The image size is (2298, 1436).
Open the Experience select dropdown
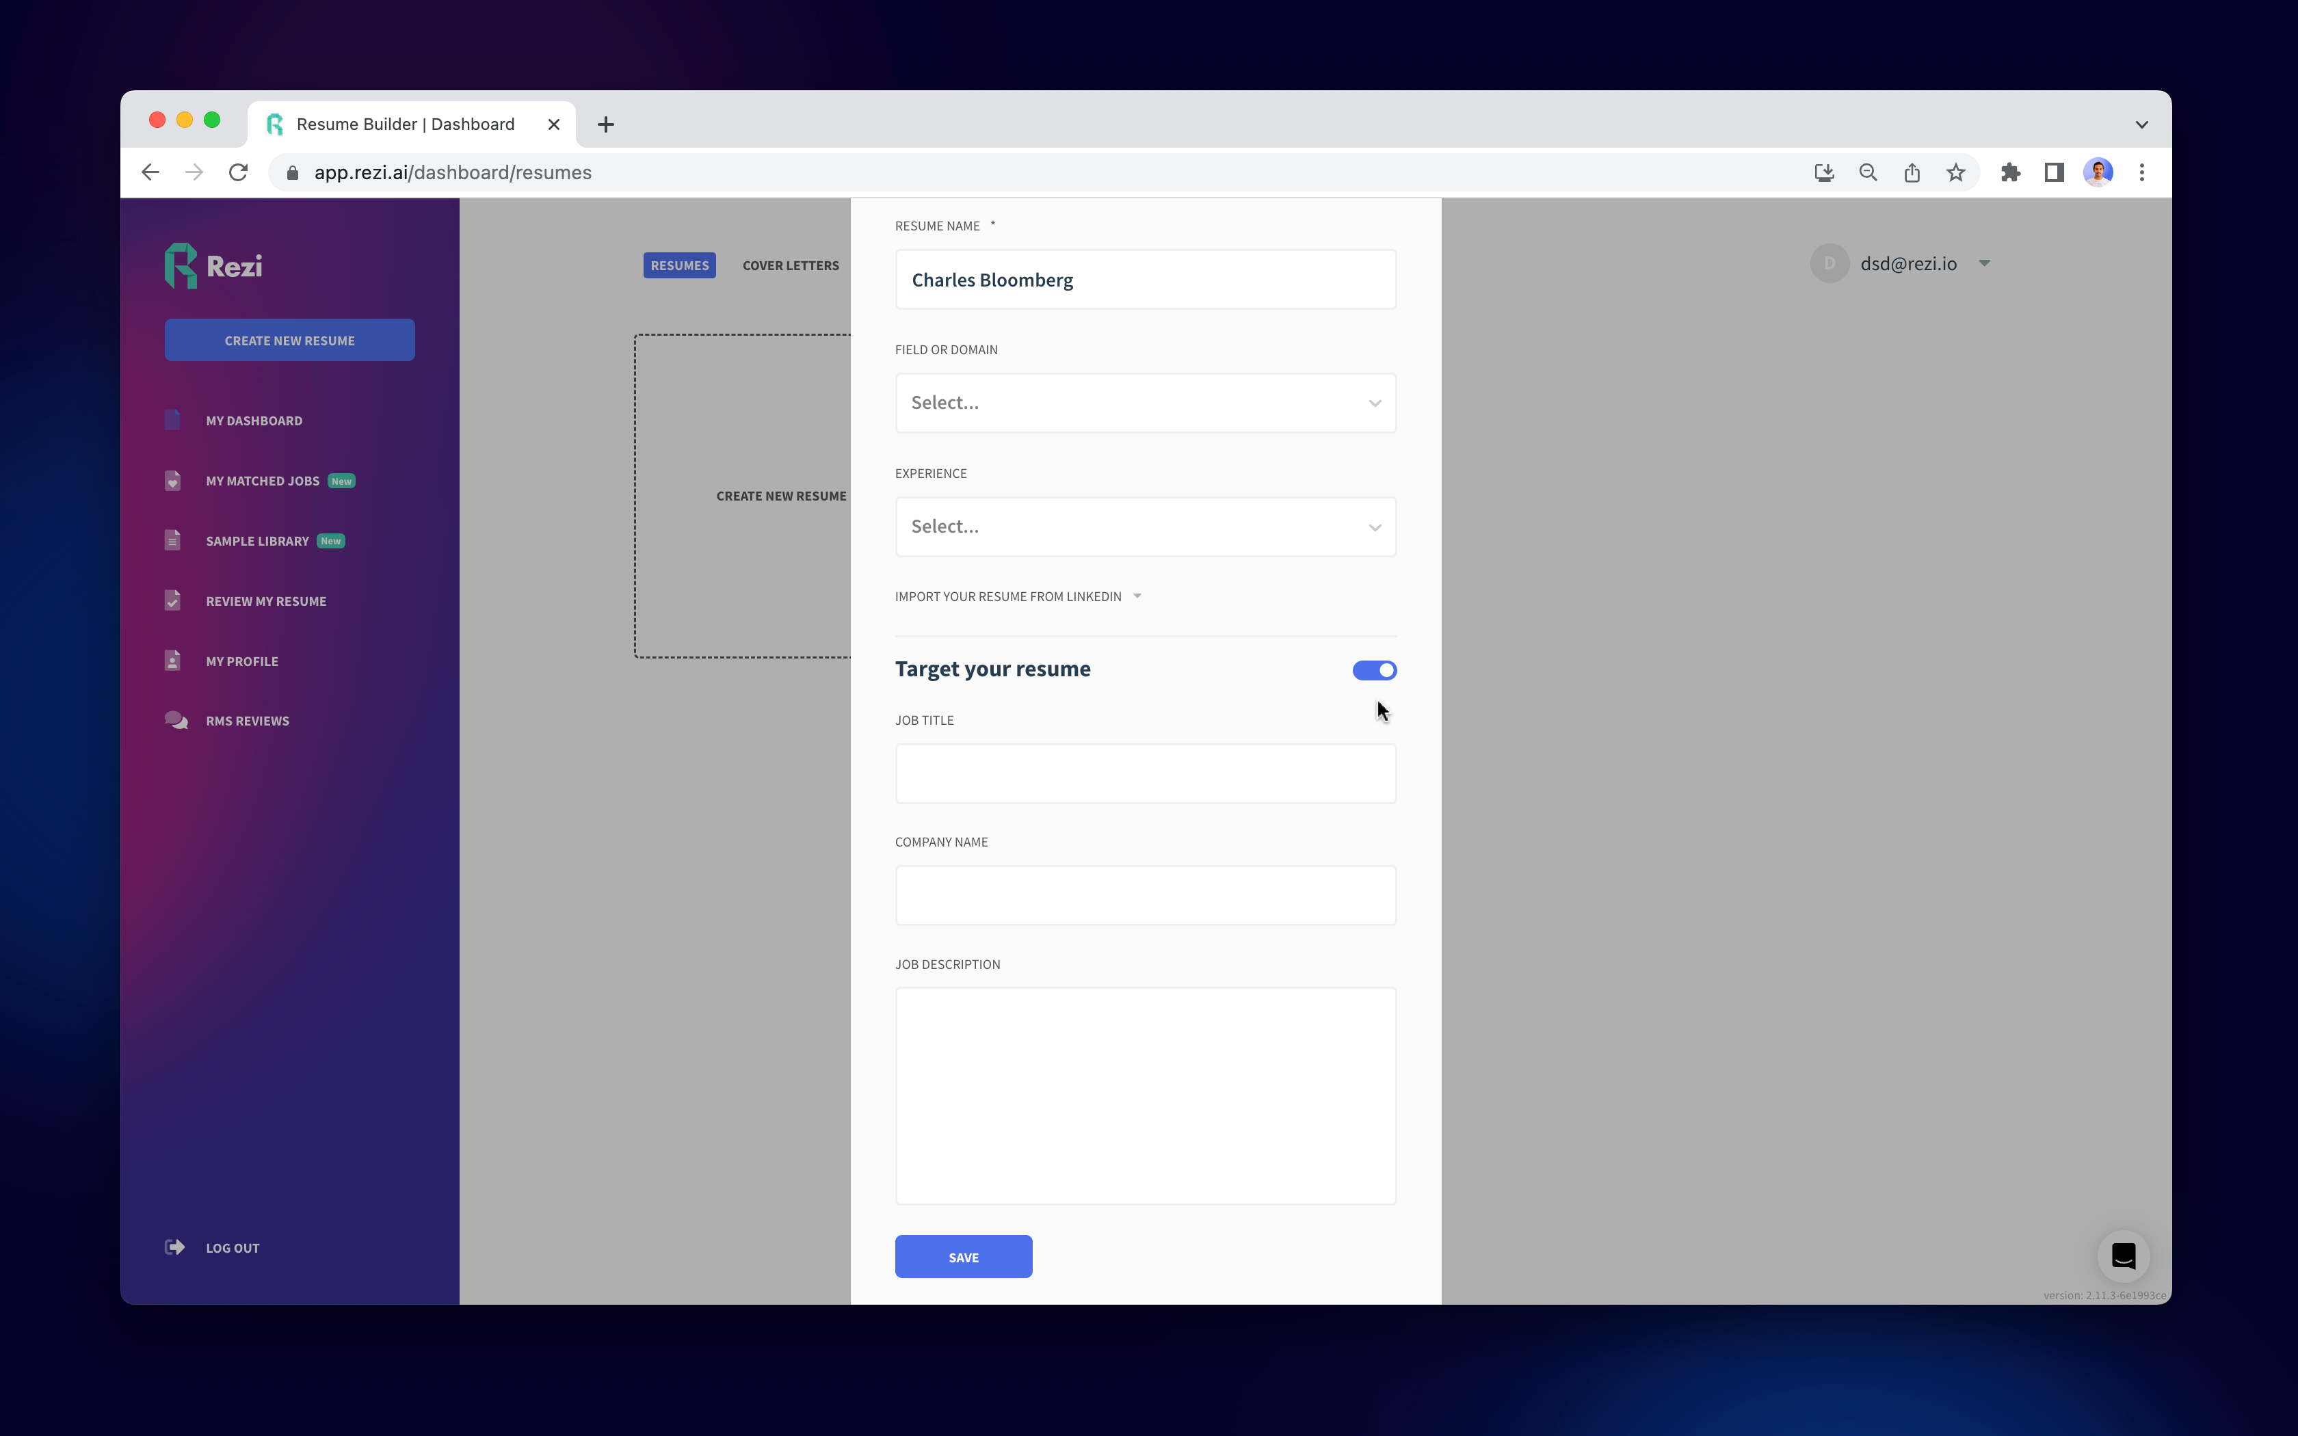pyautogui.click(x=1145, y=526)
